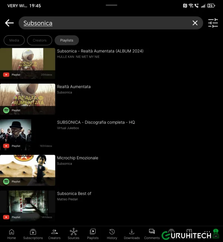Screen dimensions: 223x242
Task: Open the Sources tab
Action: point(73,234)
